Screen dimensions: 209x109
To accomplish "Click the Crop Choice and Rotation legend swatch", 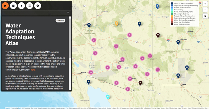I will [x=172, y=3].
